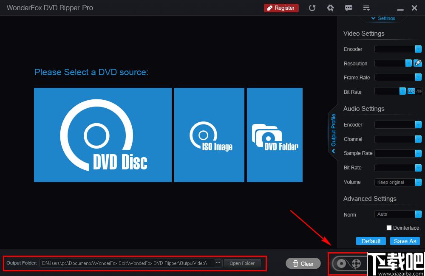Collapse the Settings panel header
The height and width of the screenshot is (276, 425).
[383, 18]
